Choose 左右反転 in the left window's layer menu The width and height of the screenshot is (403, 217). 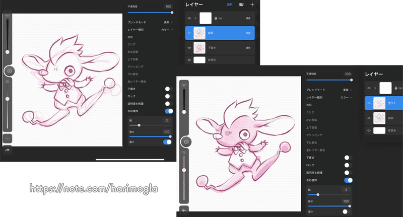coord(133,52)
